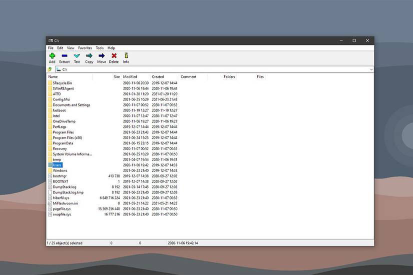Select the $WinREAgent folder icon

point(50,88)
